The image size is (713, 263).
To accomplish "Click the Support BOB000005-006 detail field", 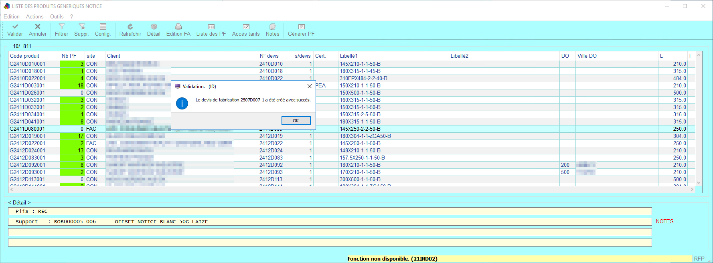I will coord(330,222).
